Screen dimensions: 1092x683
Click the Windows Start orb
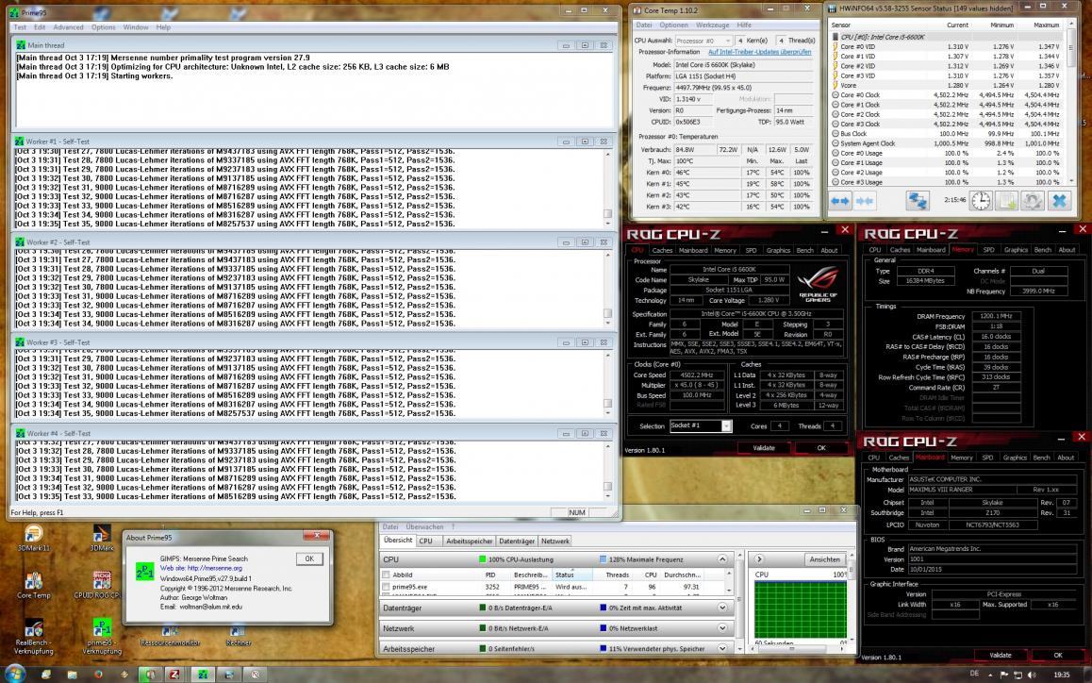tap(16, 675)
